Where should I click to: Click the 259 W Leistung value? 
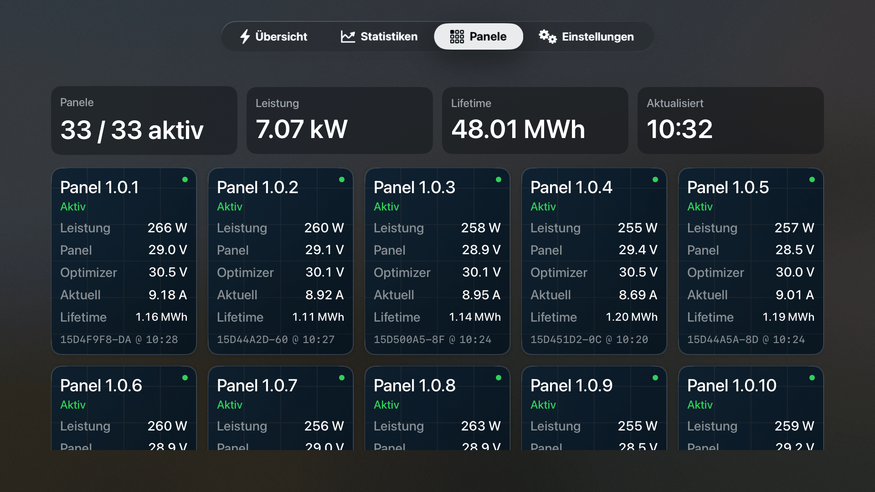pyautogui.click(x=794, y=426)
